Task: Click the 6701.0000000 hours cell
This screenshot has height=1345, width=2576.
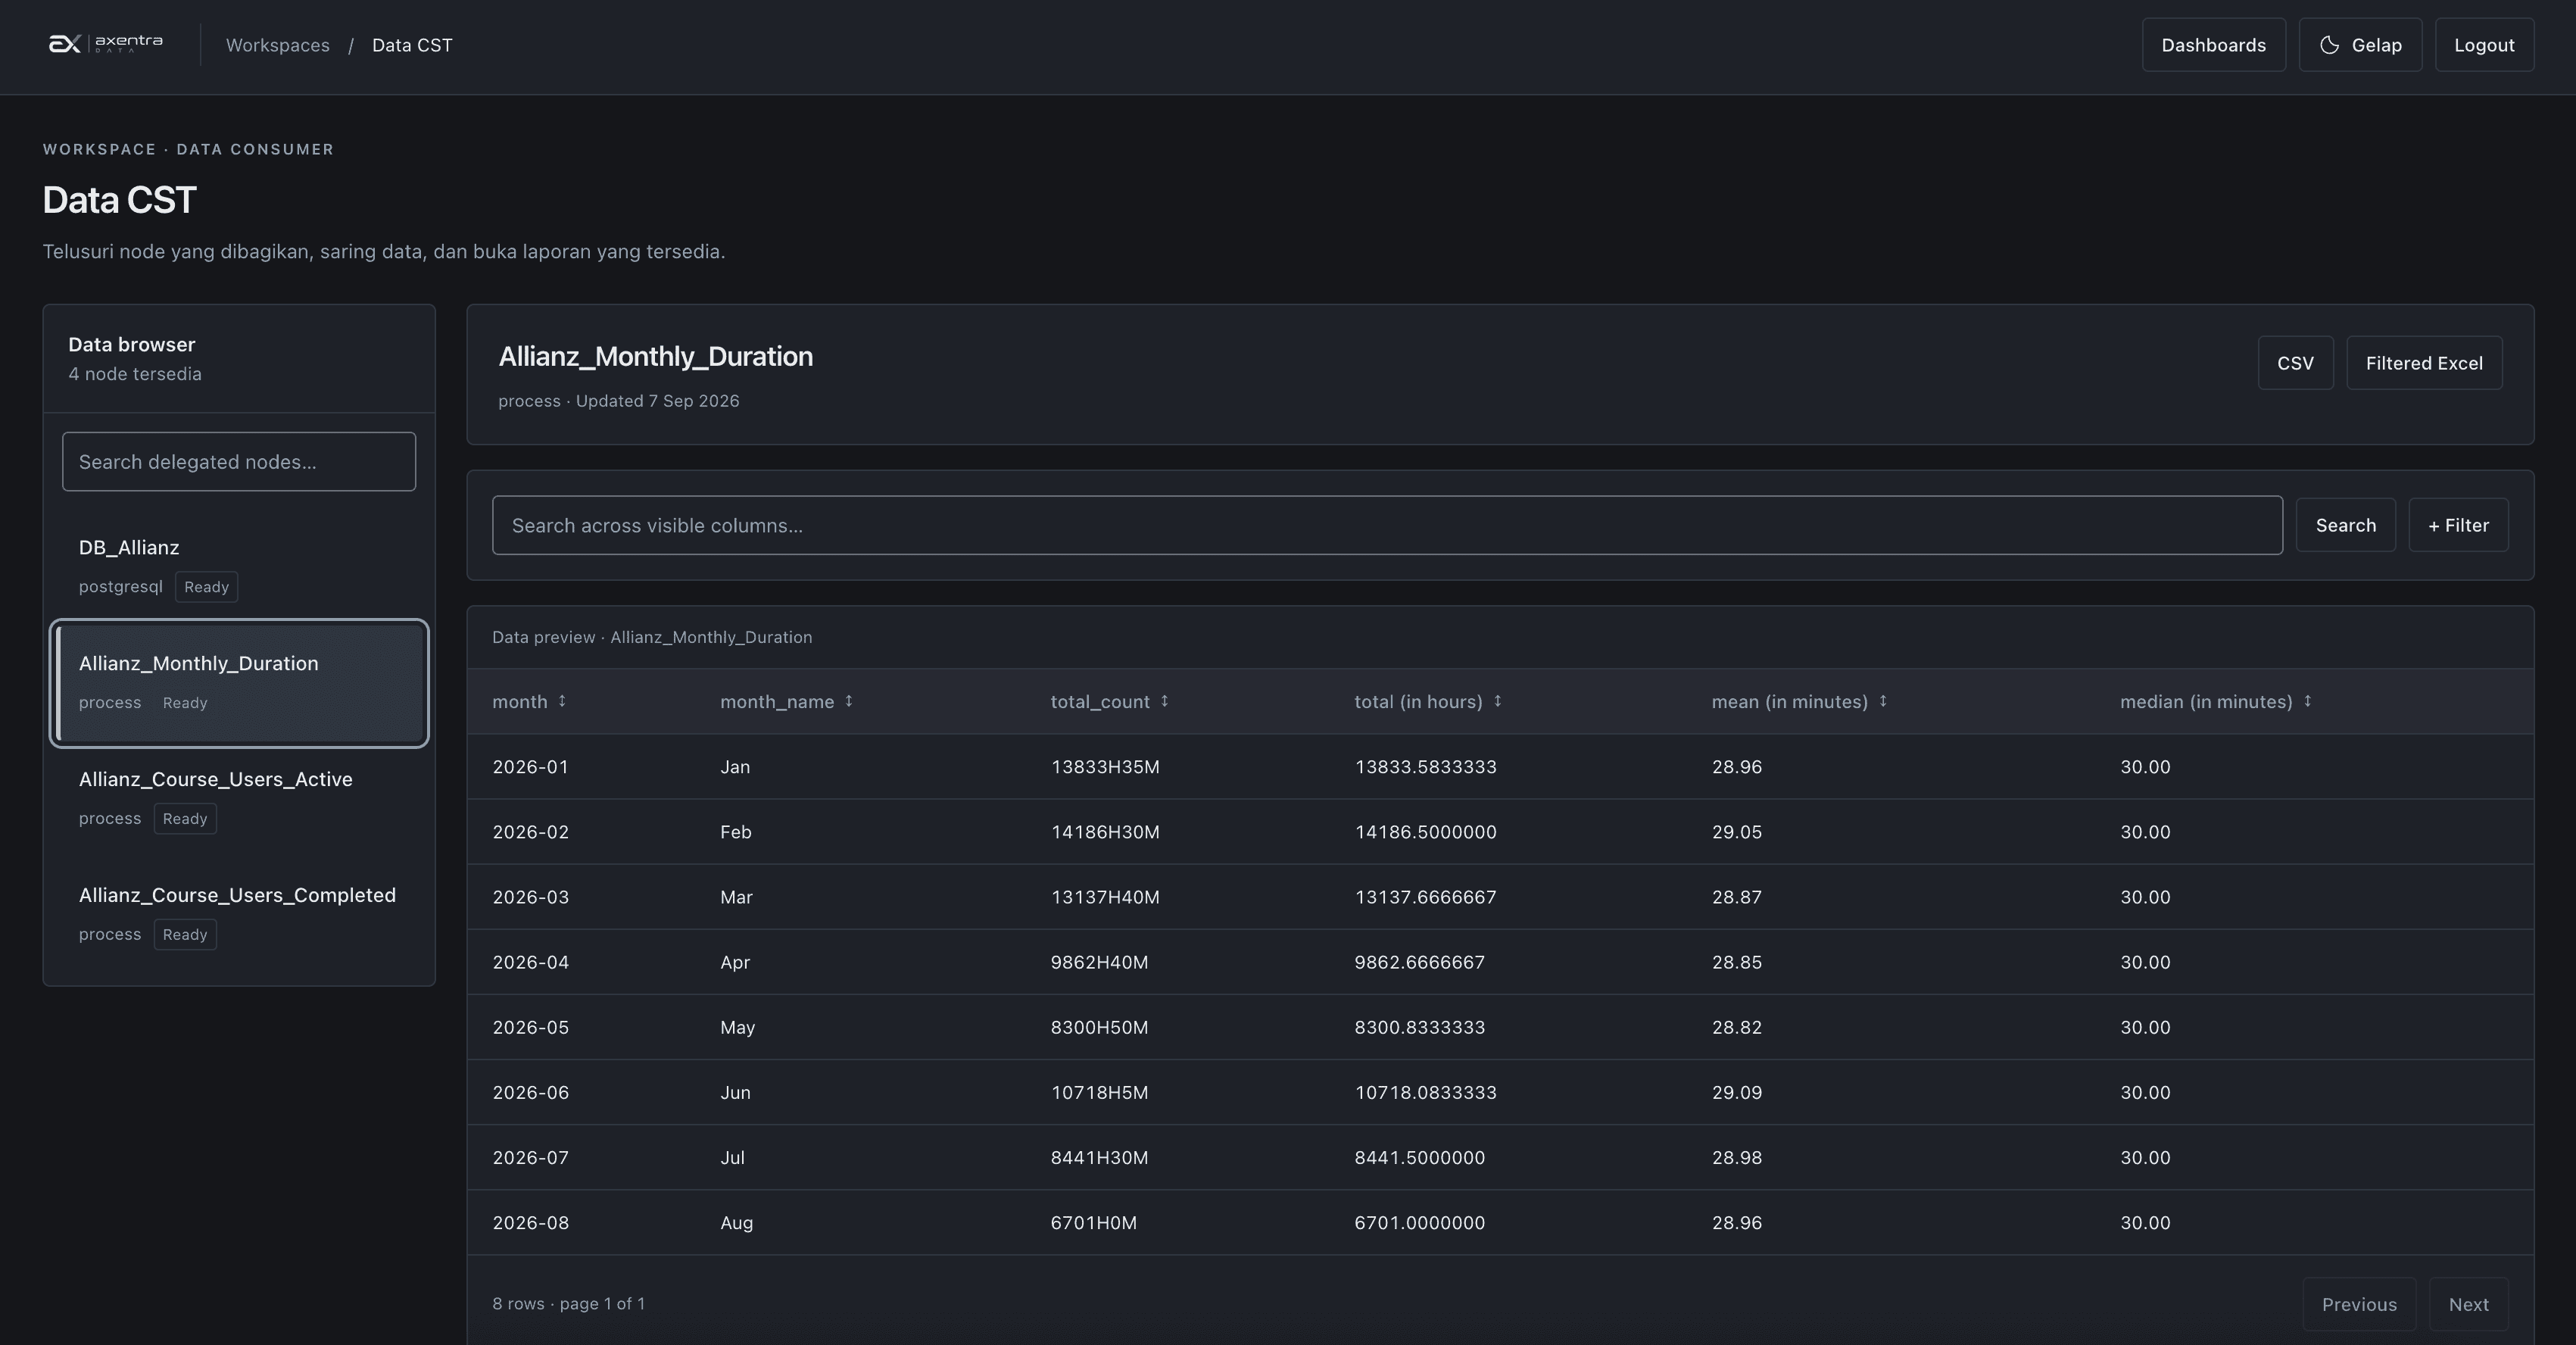Action: [1419, 1222]
